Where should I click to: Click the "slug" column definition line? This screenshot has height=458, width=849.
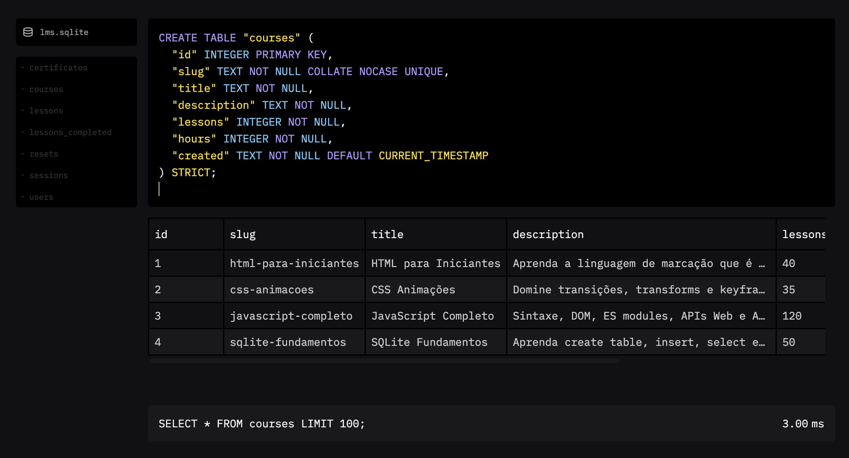pos(310,71)
